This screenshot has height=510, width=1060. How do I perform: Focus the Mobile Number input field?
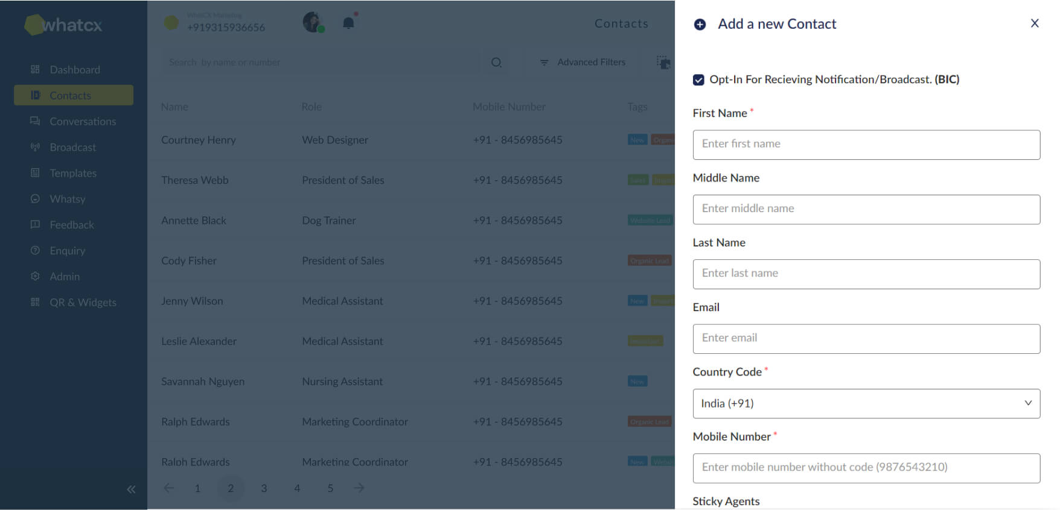866,468
